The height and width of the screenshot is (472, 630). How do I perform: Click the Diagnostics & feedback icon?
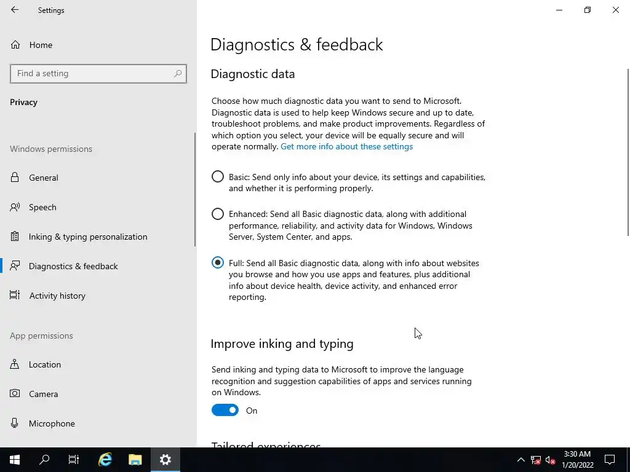[x=15, y=265]
